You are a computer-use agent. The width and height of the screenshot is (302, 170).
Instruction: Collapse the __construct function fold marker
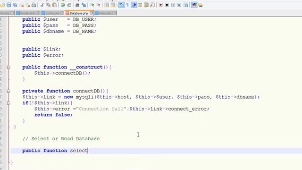pyautogui.click(x=8, y=67)
